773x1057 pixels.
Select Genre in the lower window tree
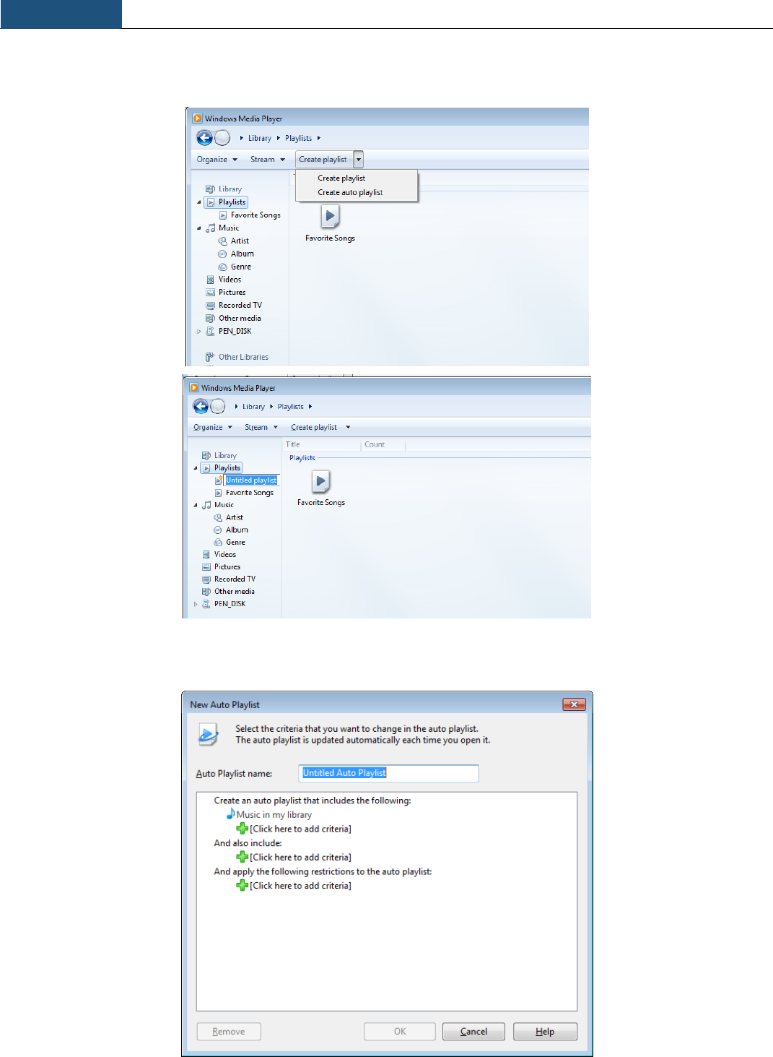point(235,543)
